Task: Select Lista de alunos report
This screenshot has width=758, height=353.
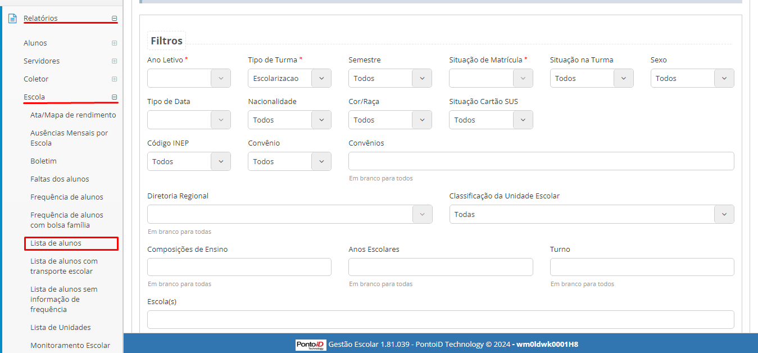Action: pyautogui.click(x=56, y=243)
